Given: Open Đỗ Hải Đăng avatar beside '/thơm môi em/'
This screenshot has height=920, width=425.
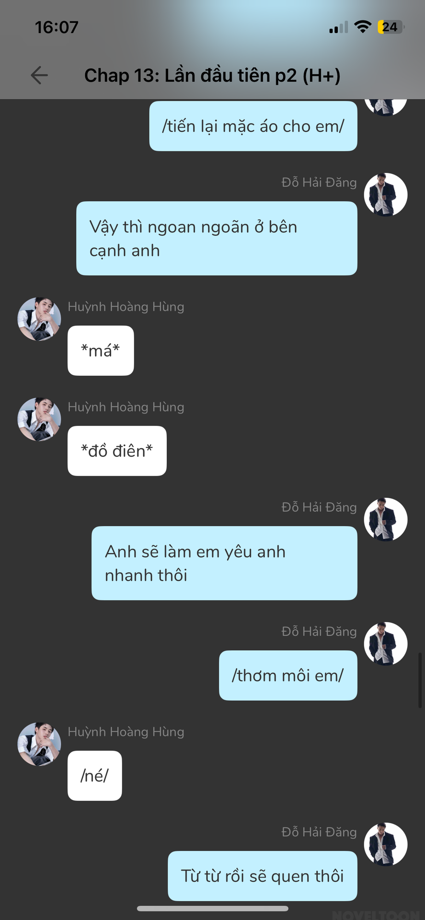Looking at the screenshot, I should coord(386,644).
